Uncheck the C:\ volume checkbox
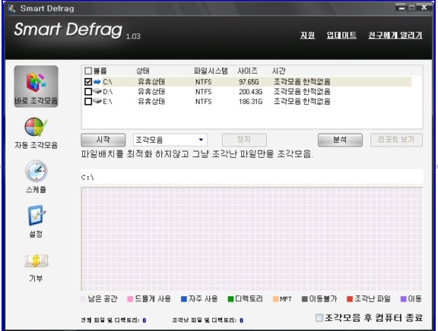 click(88, 82)
